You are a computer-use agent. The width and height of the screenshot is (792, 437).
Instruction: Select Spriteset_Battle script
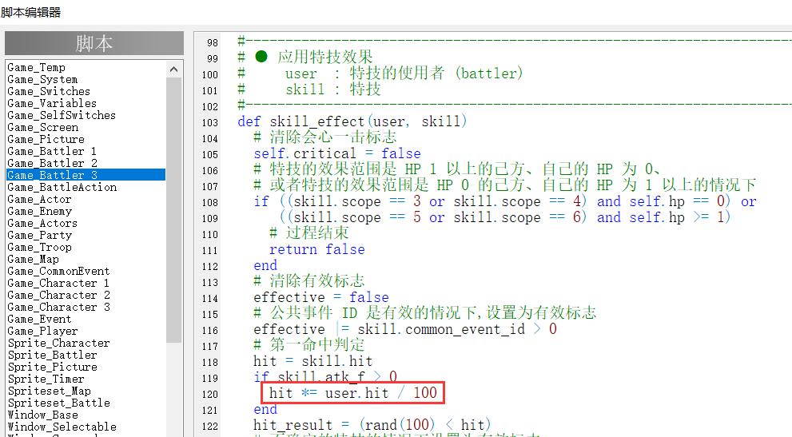tap(58, 403)
